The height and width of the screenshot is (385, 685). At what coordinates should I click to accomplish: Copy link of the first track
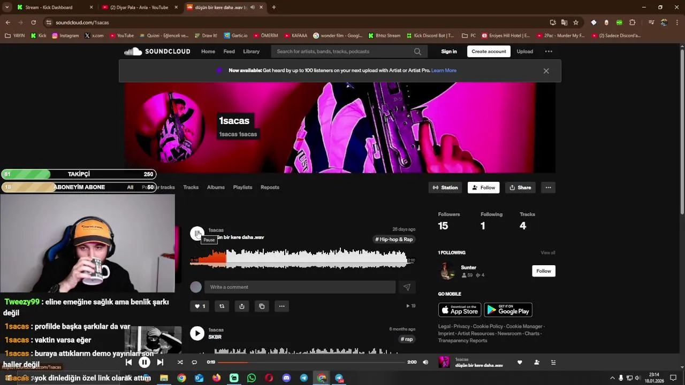click(x=262, y=306)
